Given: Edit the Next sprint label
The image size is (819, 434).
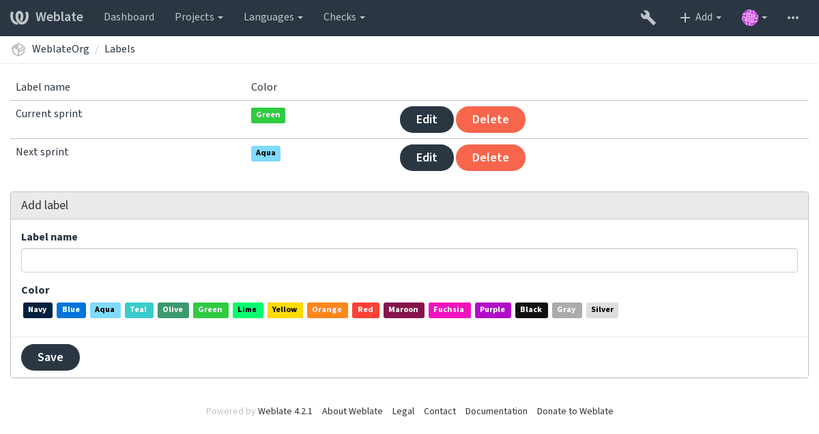Looking at the screenshot, I should pos(427,157).
